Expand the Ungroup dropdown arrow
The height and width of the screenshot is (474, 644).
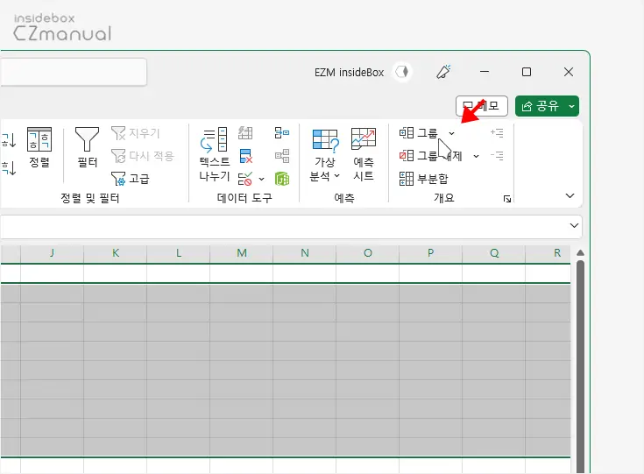476,156
